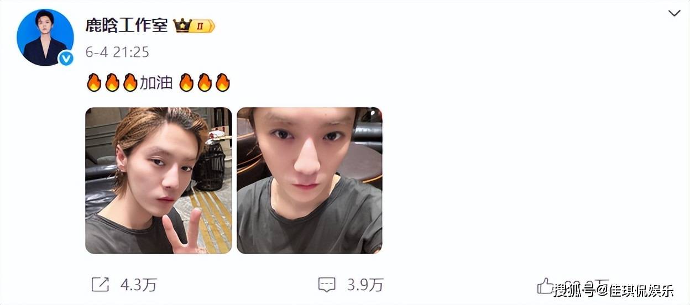Visit the 鹿晗工作室 account name link
The height and width of the screenshot is (305, 690).
pyautogui.click(x=127, y=25)
